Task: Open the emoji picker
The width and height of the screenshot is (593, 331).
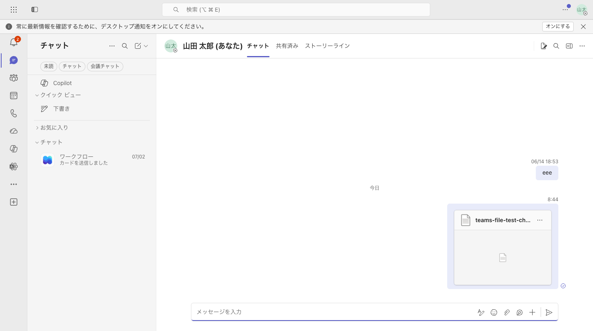Action: [x=494, y=312]
